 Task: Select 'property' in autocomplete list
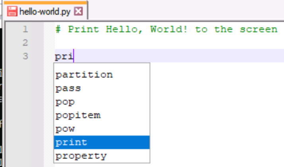tap(102, 156)
